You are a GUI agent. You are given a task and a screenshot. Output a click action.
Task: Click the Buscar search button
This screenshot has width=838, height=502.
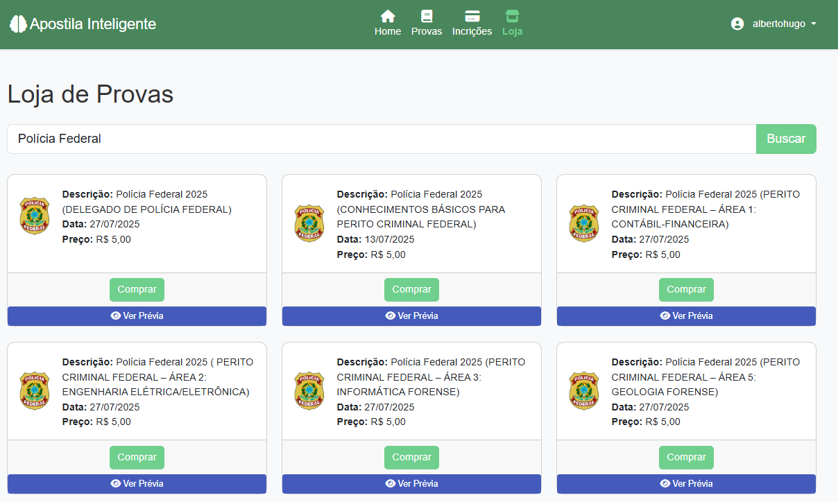coord(786,139)
